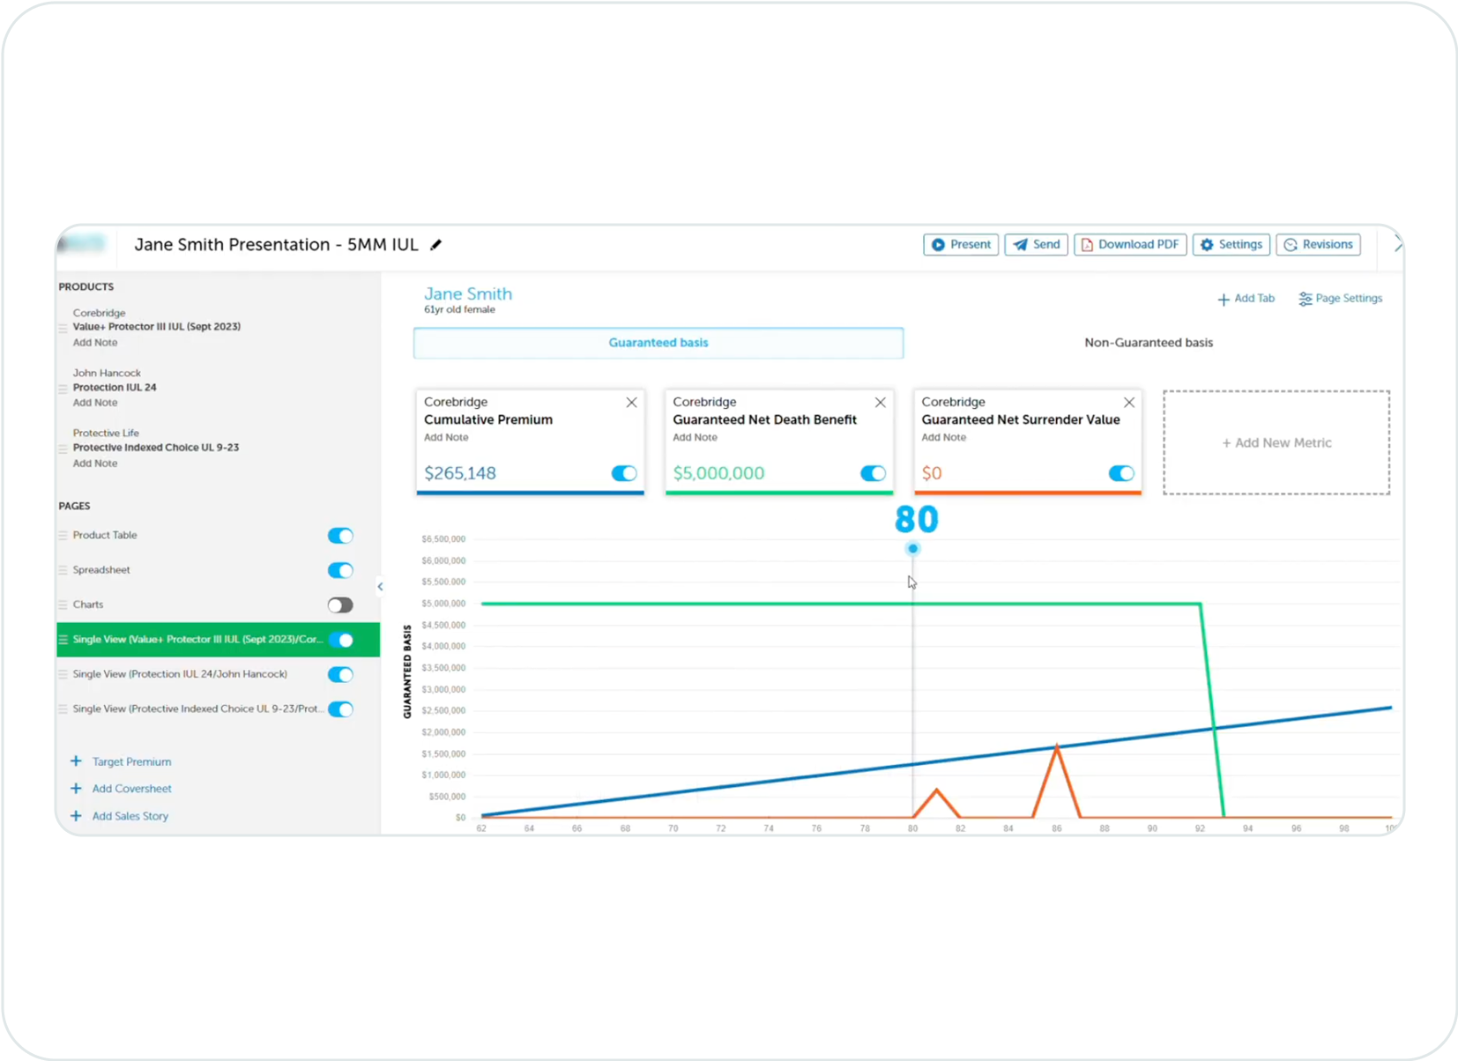Screen dimensions: 1458x1061
Task: Grab the drag handle beside Spreadsheet
Action: pos(63,570)
